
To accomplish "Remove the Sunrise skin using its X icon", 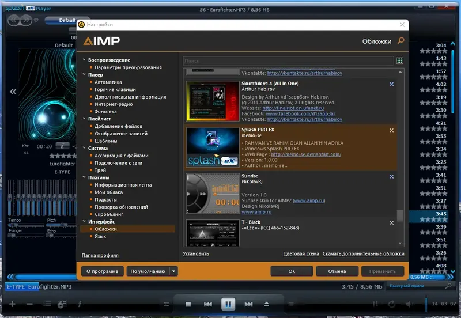I will (x=391, y=177).
